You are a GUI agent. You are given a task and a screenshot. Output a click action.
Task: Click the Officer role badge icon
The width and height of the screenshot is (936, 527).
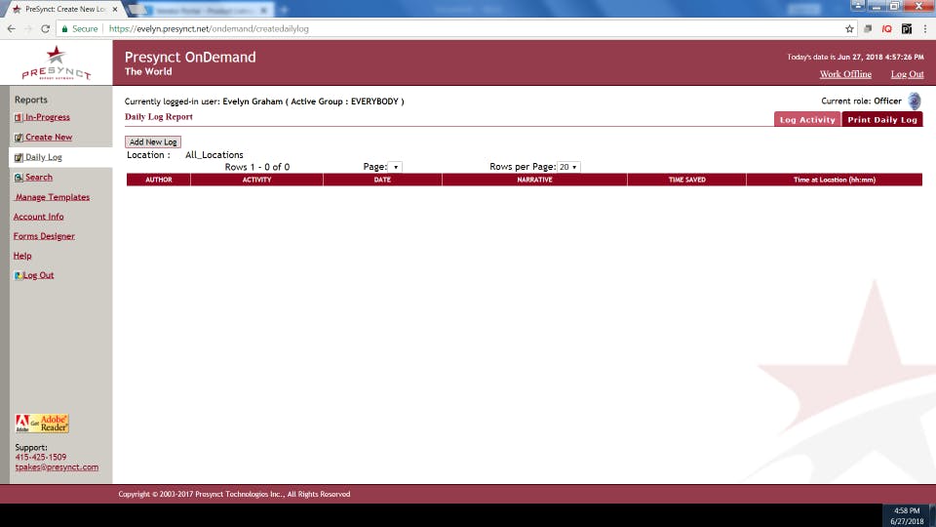pyautogui.click(x=914, y=101)
